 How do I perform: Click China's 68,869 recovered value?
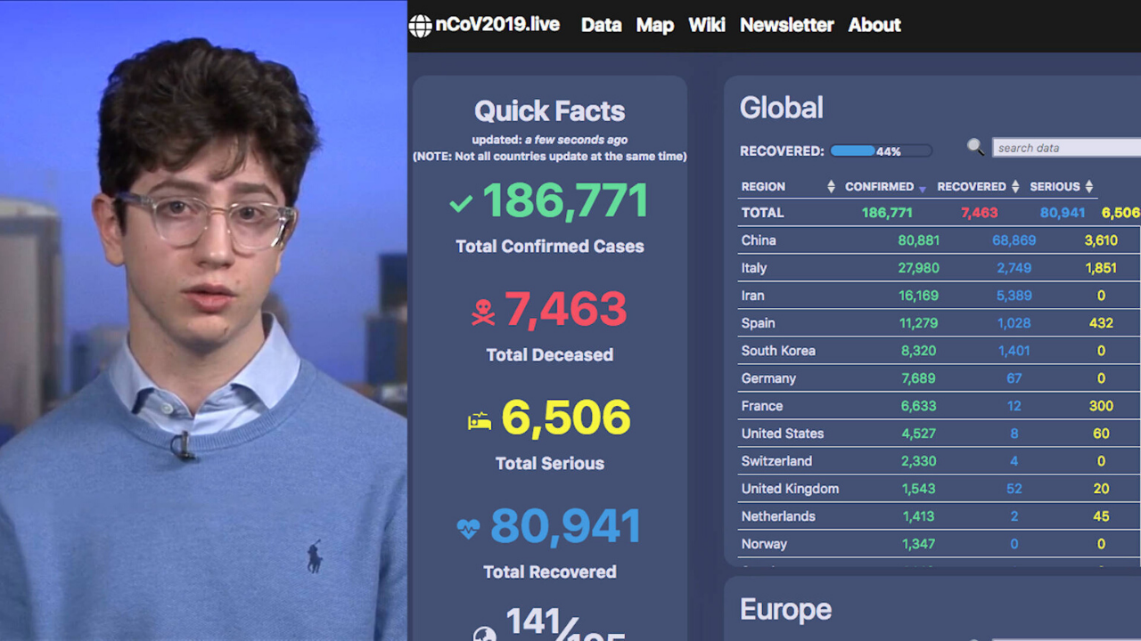pos(1014,240)
